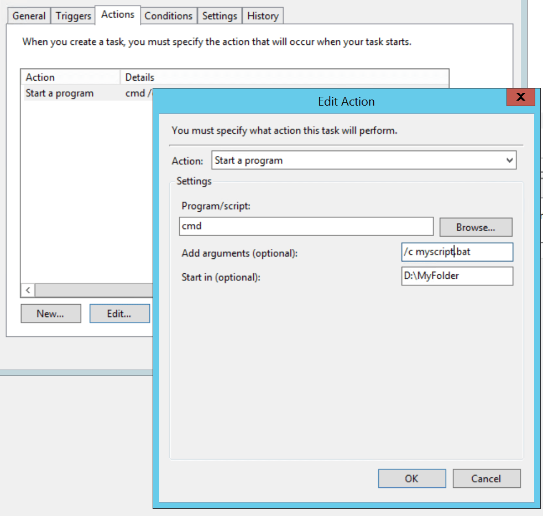Confirm the dialog with OK
543x516 pixels.
point(411,479)
